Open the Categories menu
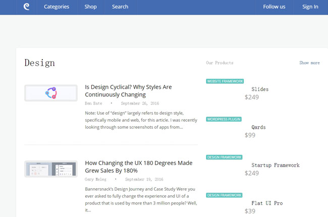The height and width of the screenshot is (217, 328). click(x=57, y=7)
